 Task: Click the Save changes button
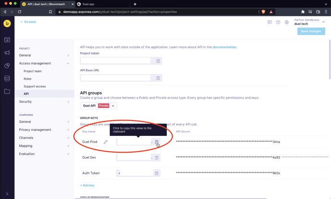[x=311, y=31]
